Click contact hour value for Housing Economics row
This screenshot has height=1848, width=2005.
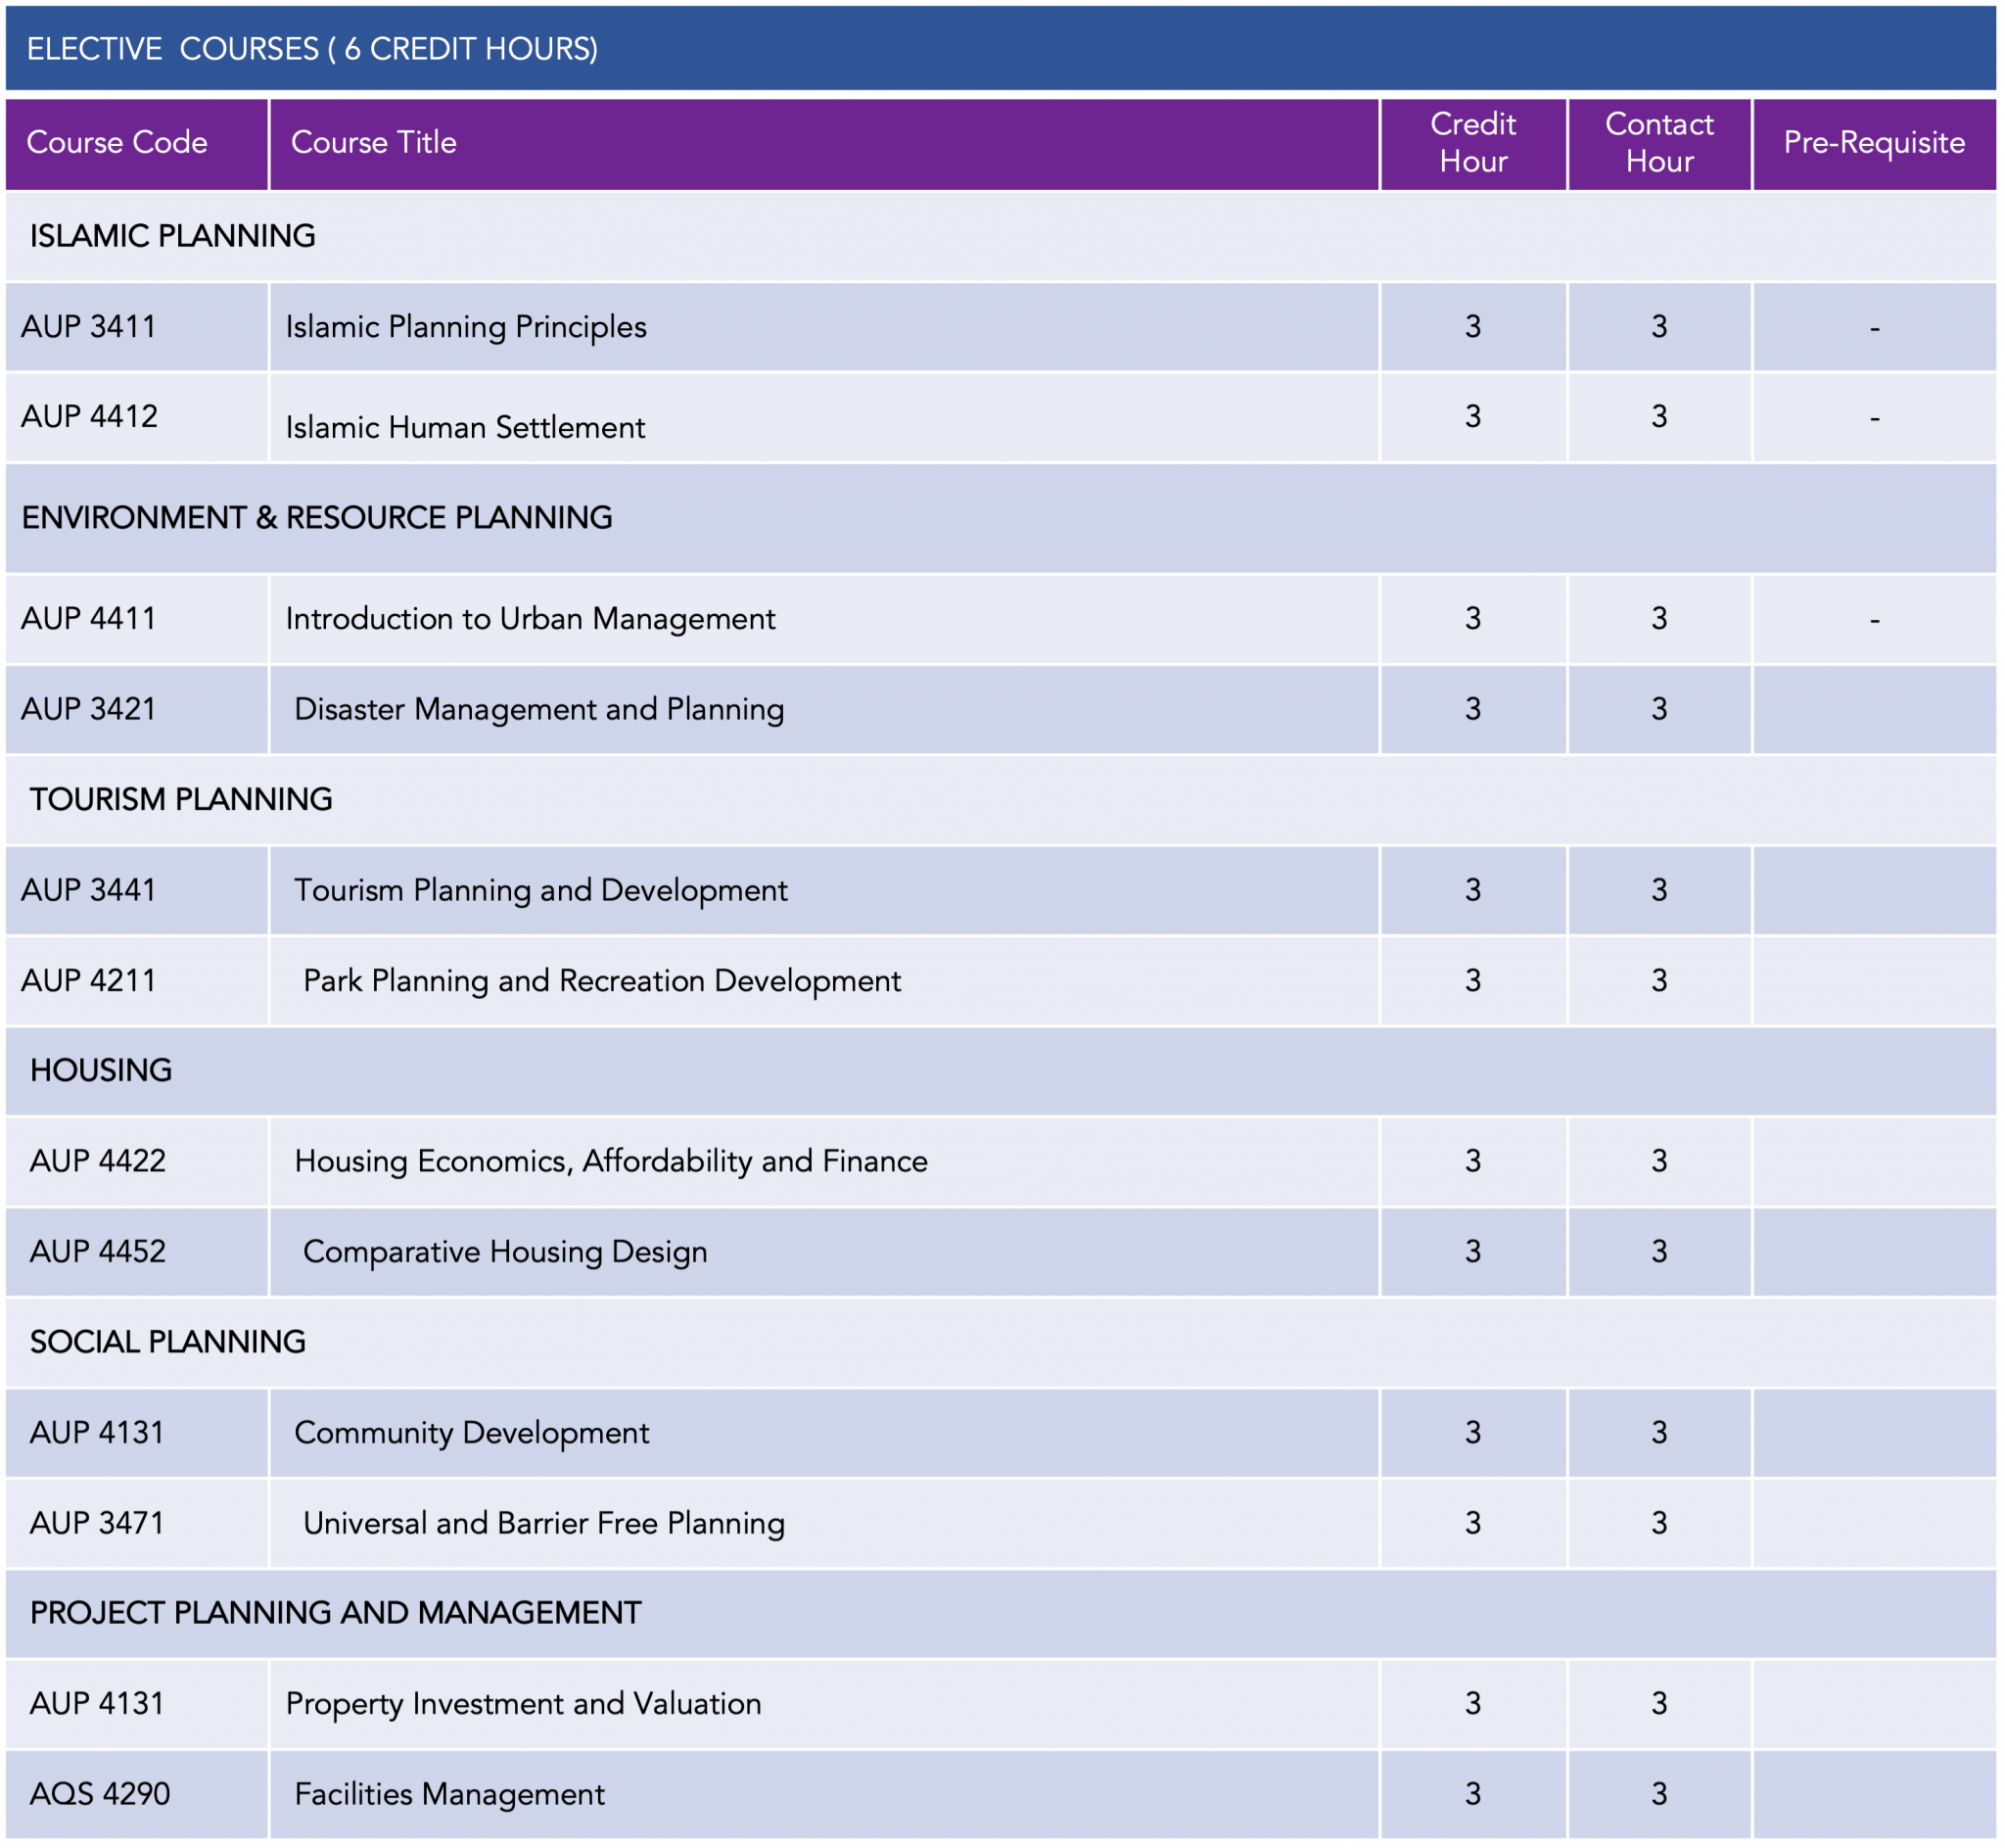click(x=1659, y=1161)
